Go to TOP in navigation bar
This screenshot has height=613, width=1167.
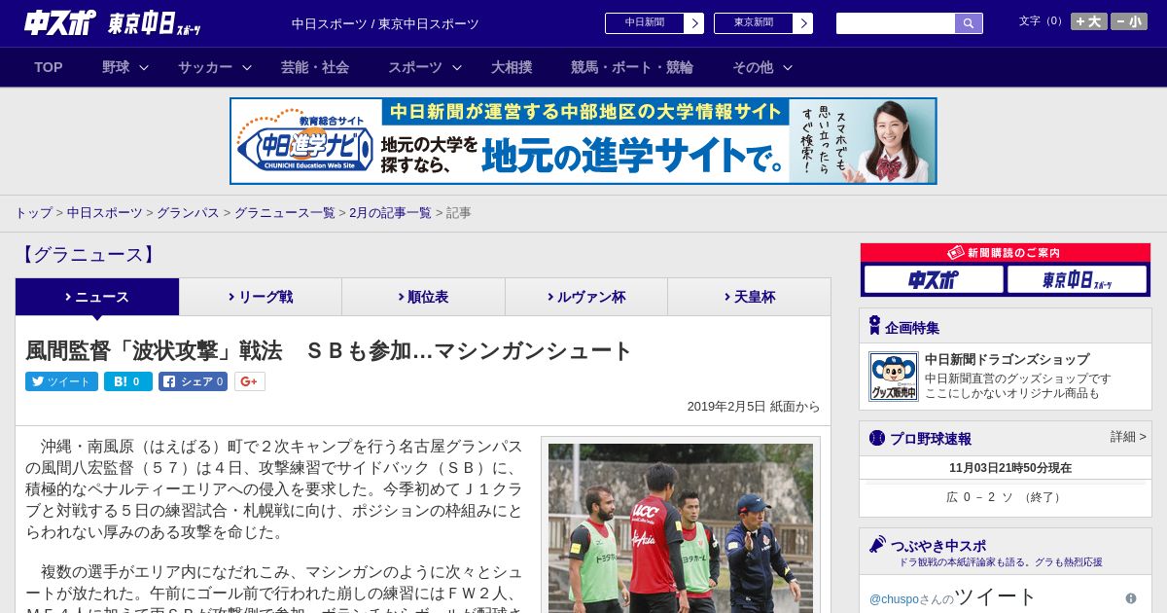coord(49,67)
